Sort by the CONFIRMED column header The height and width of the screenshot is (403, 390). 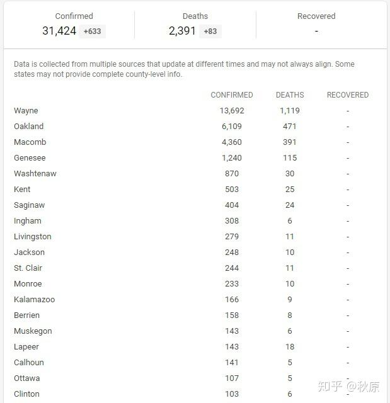pos(232,95)
